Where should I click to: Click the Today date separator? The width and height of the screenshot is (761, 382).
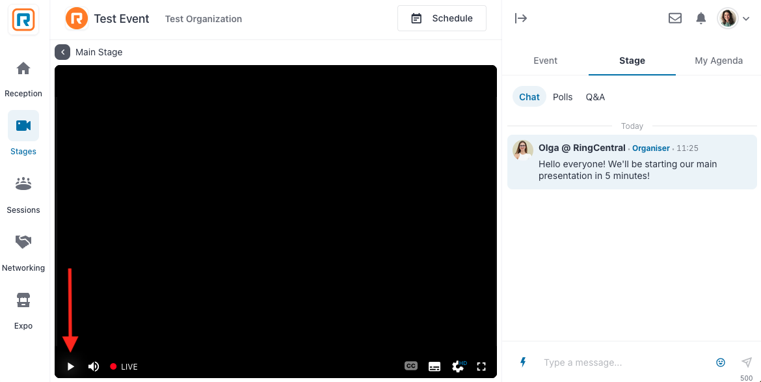[x=632, y=126]
